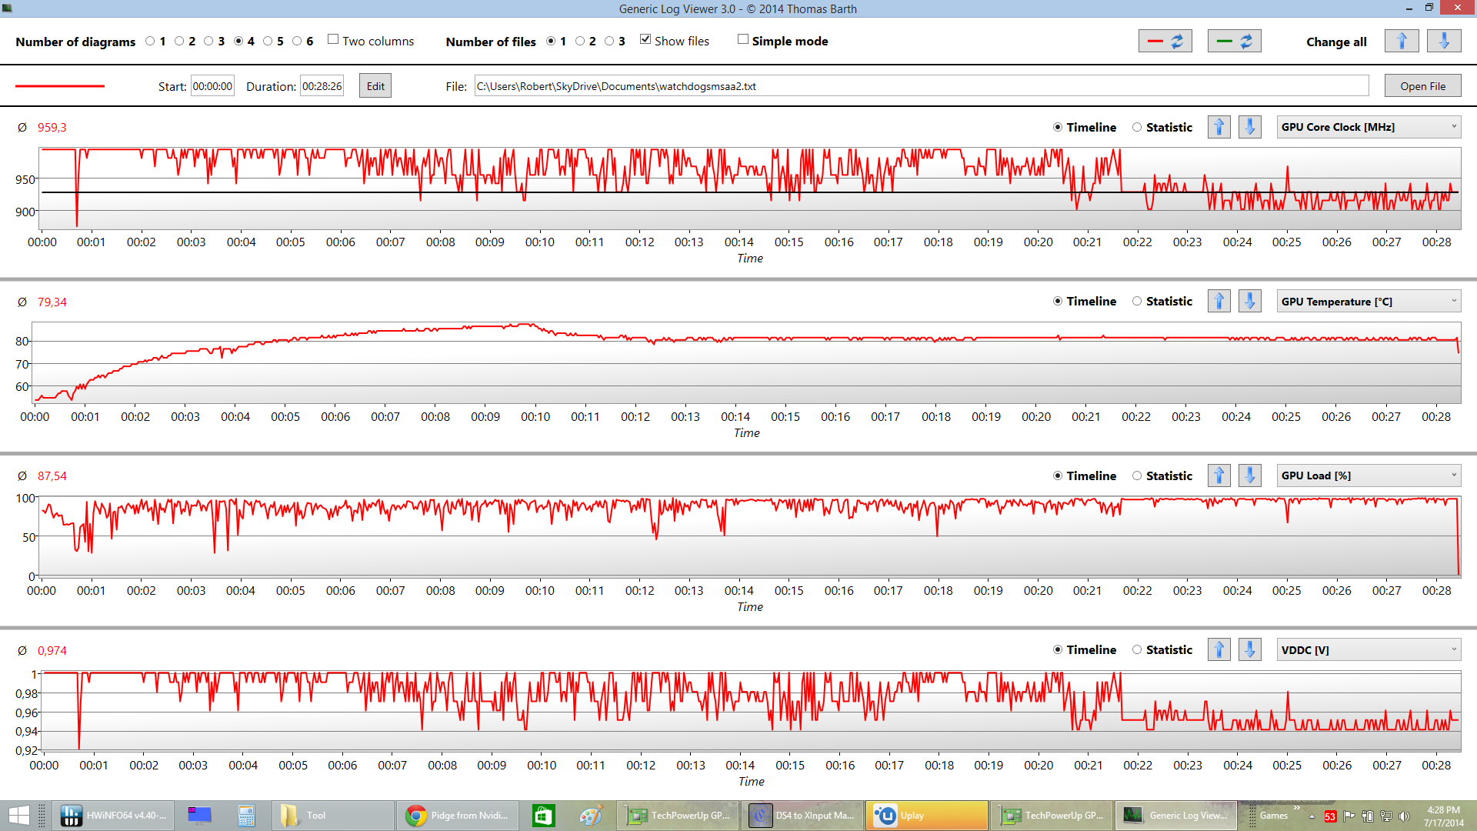Move GPU Core Clock diagram down
Image resolution: width=1477 pixels, height=831 pixels.
[1250, 127]
